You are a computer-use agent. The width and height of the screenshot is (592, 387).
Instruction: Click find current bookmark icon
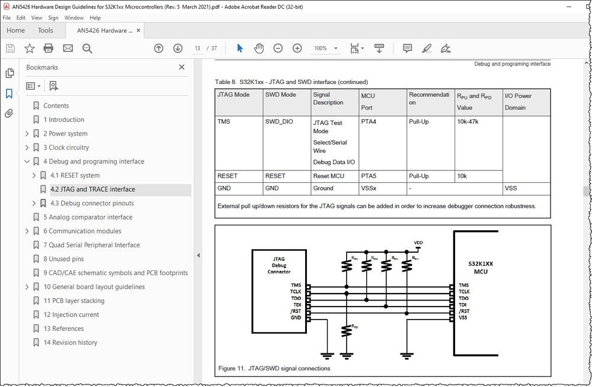[x=53, y=86]
